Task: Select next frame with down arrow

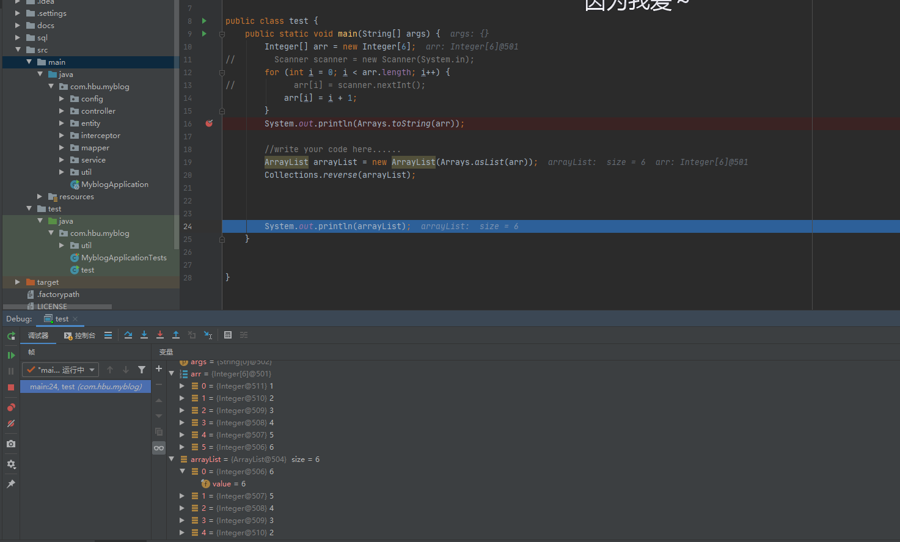Action: 126,370
